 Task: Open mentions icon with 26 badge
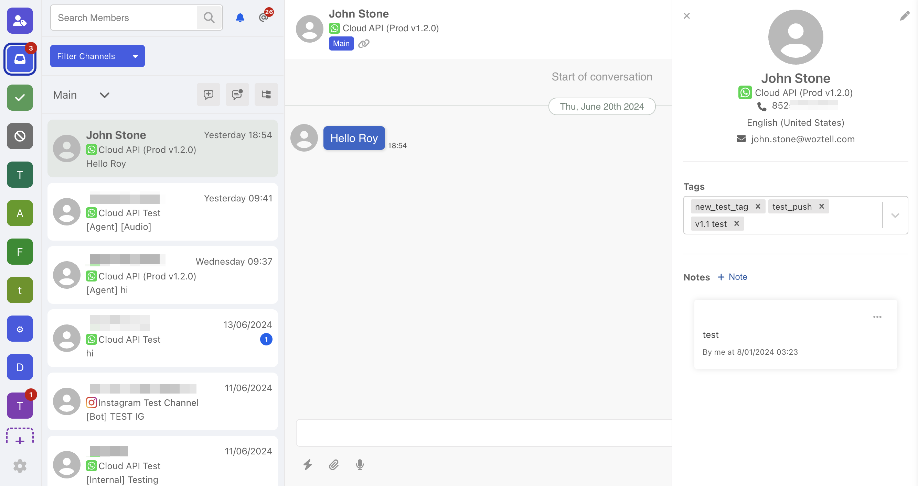coord(264,17)
